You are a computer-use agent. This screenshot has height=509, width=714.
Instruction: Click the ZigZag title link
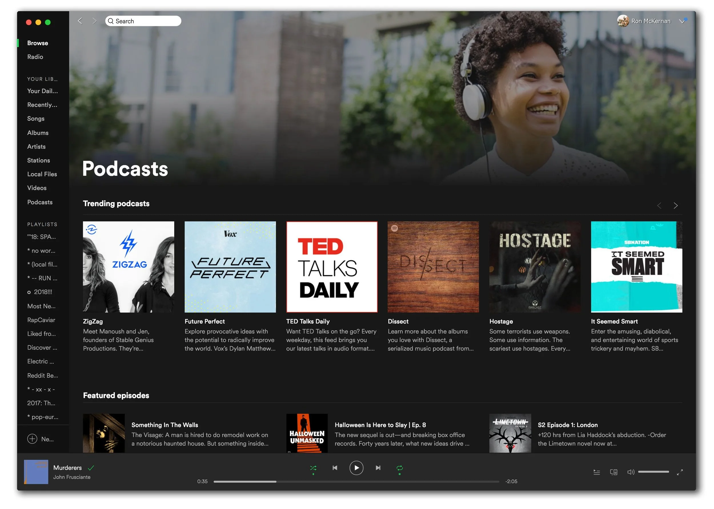pos(93,321)
